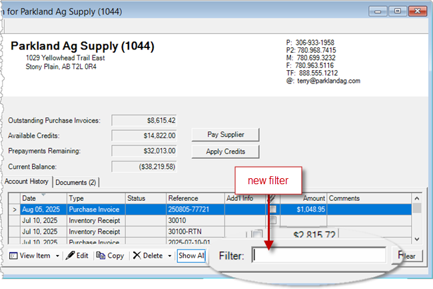The height and width of the screenshot is (289, 433).
Task: Toggle checkbox in Inventory Receipt 30010 row
Action: pos(272,220)
